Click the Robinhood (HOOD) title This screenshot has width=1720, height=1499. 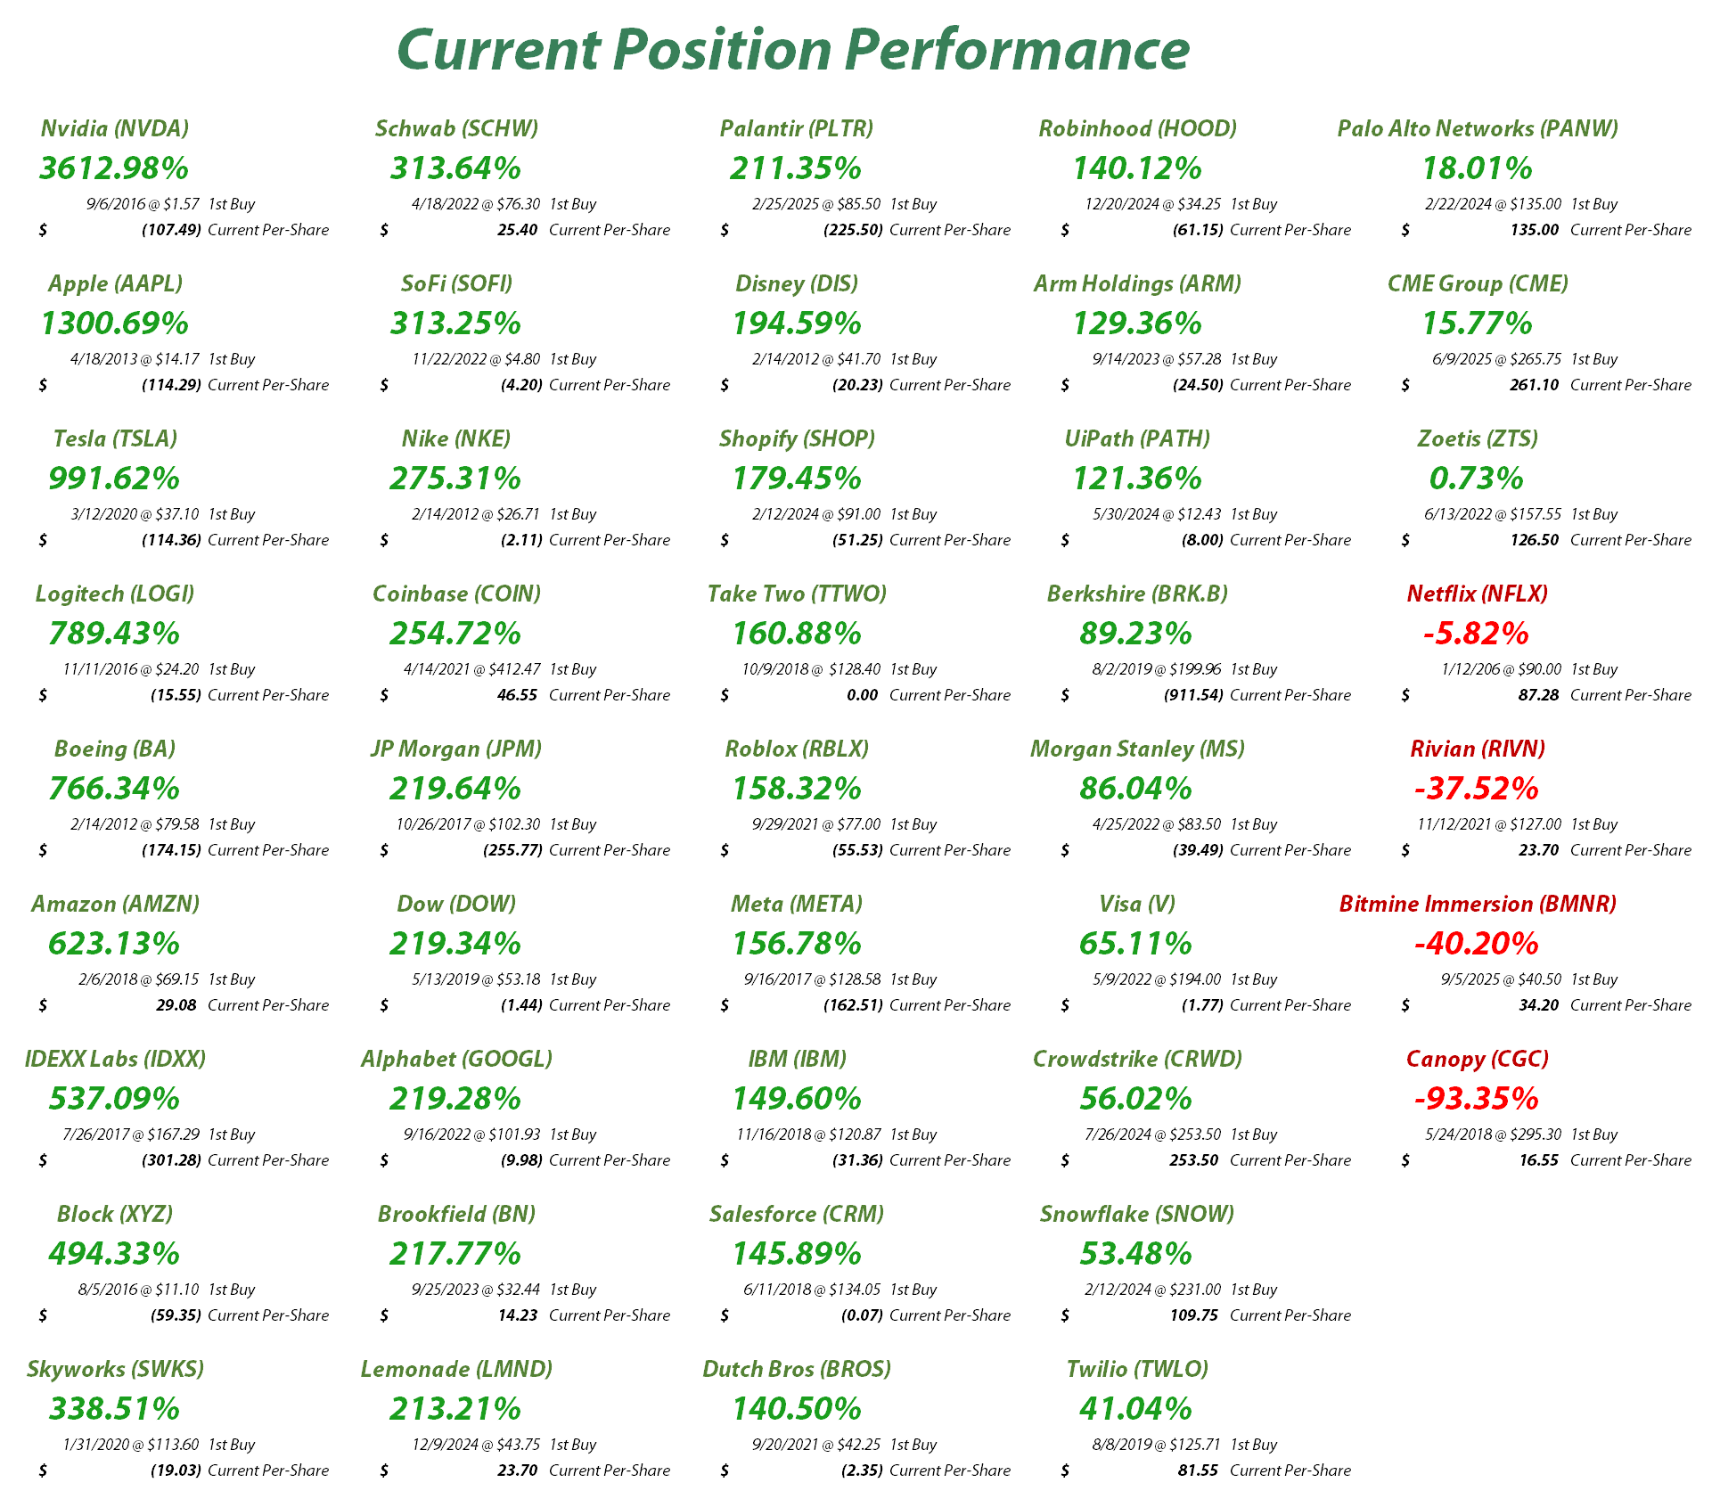click(1137, 128)
